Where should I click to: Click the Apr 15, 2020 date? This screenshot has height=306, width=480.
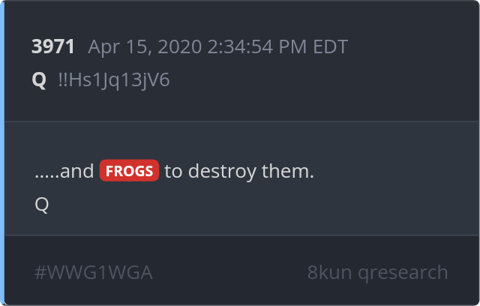click(x=145, y=47)
